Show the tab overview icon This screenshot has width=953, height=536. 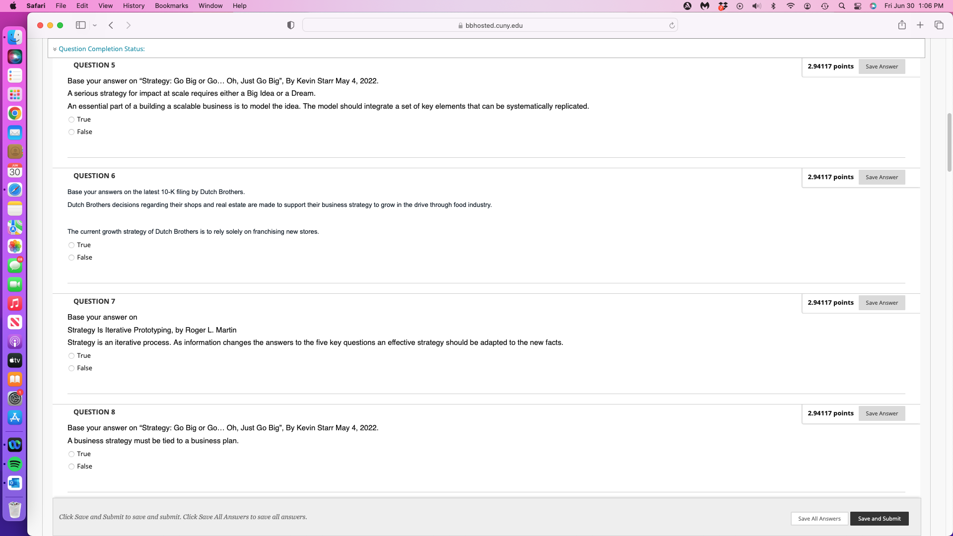coord(939,25)
